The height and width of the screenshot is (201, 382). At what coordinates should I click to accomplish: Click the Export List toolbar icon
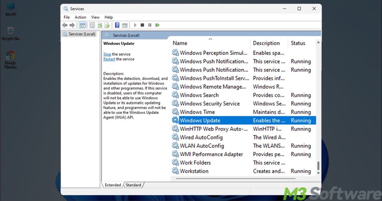tap(107, 25)
